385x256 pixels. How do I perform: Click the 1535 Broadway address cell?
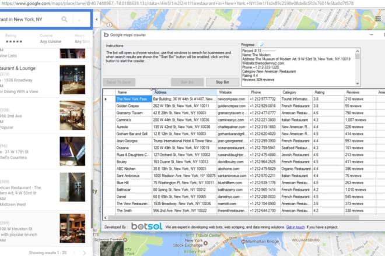[184, 204]
